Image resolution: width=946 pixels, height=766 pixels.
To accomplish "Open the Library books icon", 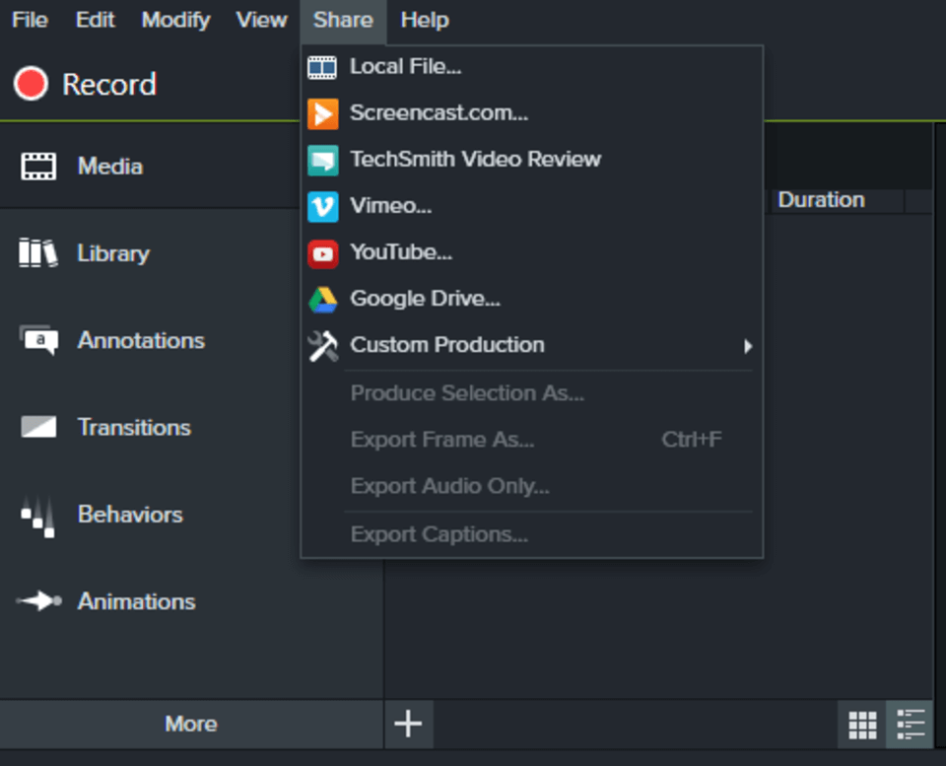I will click(38, 253).
